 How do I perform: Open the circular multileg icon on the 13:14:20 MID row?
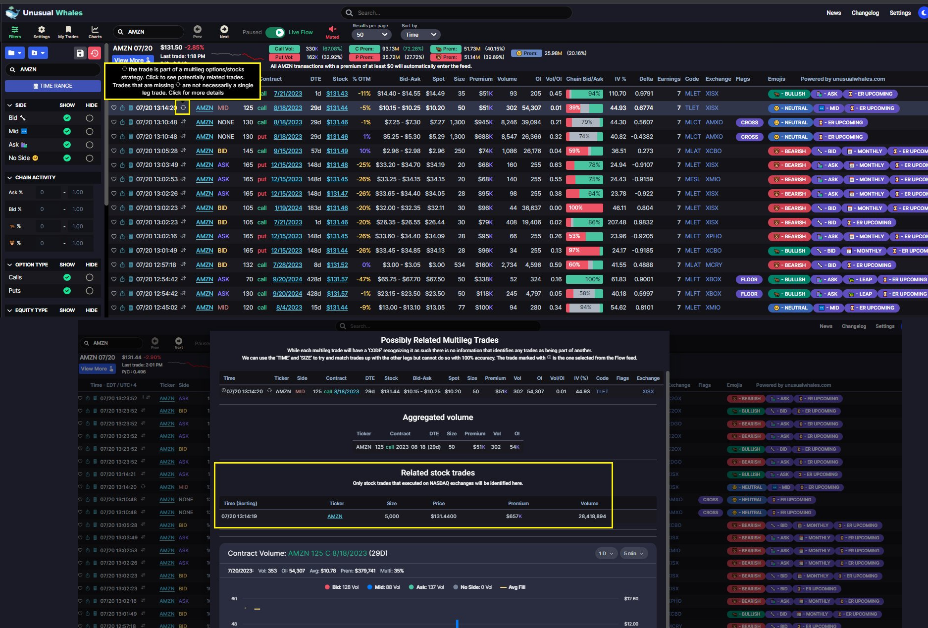183,107
